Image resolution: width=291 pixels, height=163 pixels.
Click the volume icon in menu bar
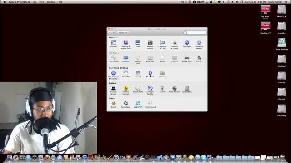[237, 2]
